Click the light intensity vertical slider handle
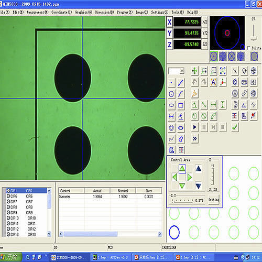This screenshot has height=262, width=262. click(x=254, y=39)
